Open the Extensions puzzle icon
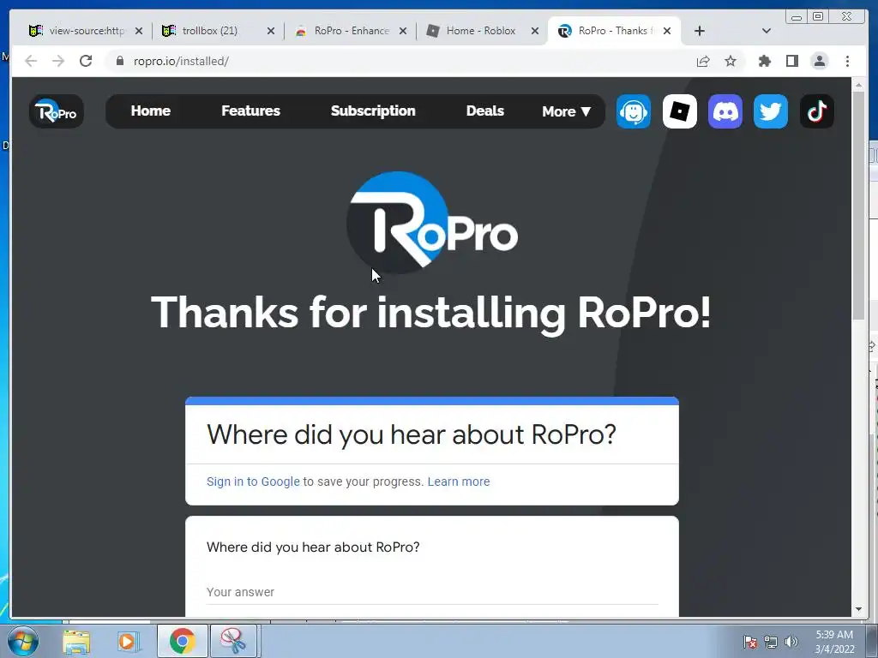The width and height of the screenshot is (878, 658). (764, 61)
